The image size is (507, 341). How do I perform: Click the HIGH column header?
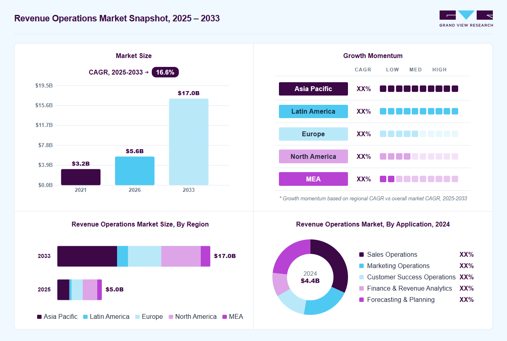click(440, 70)
